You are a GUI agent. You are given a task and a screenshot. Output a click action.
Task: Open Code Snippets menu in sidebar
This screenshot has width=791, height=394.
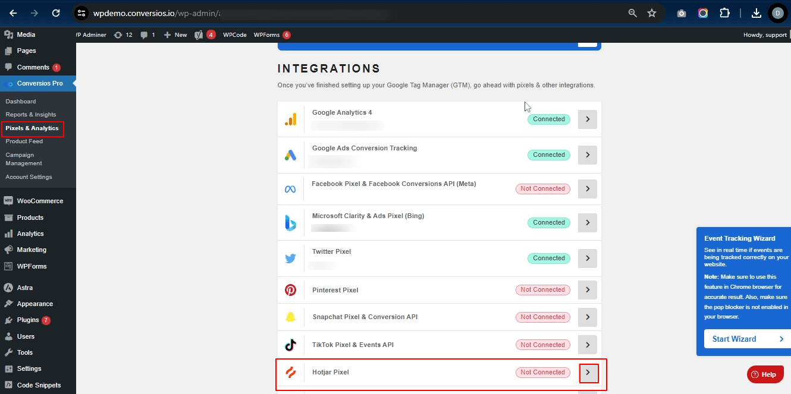[38, 385]
